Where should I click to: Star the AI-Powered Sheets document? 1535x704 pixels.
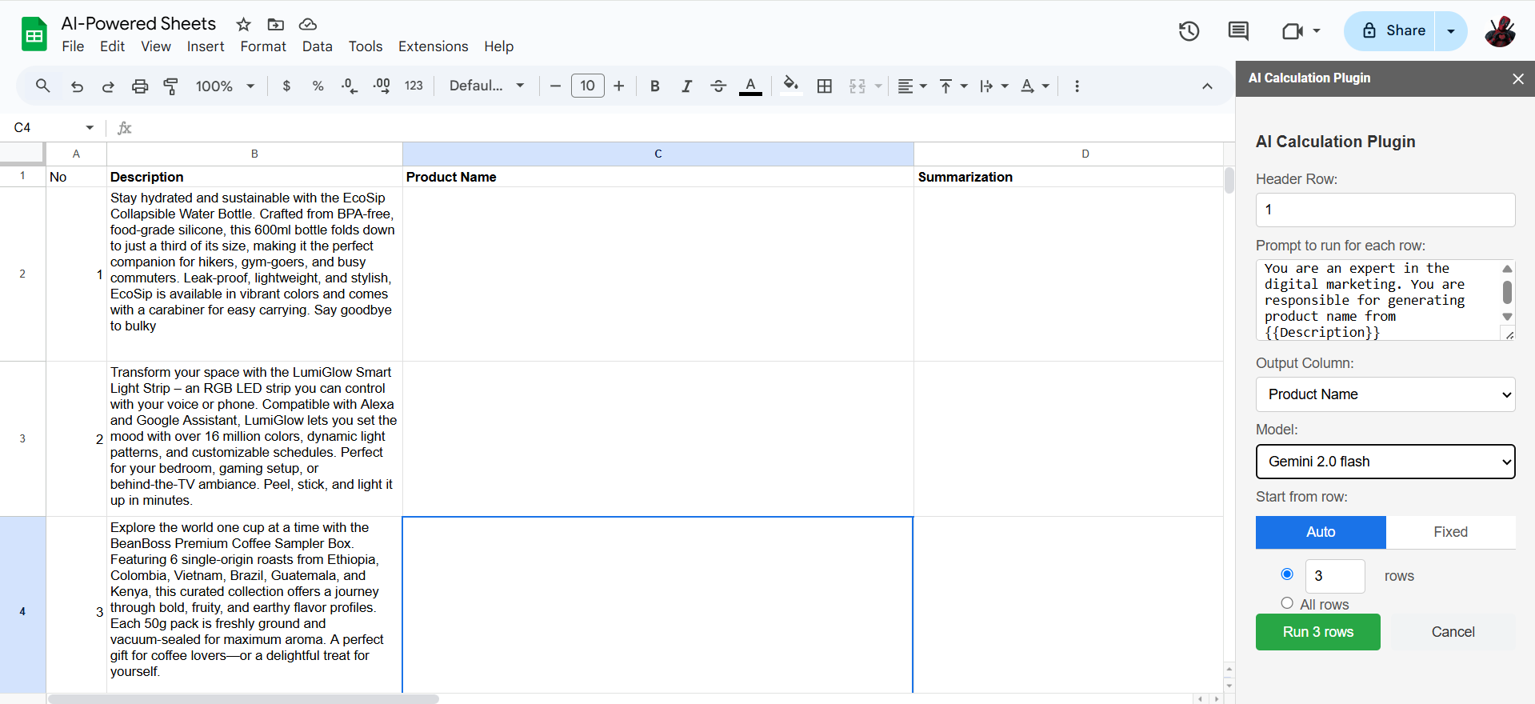(x=244, y=24)
